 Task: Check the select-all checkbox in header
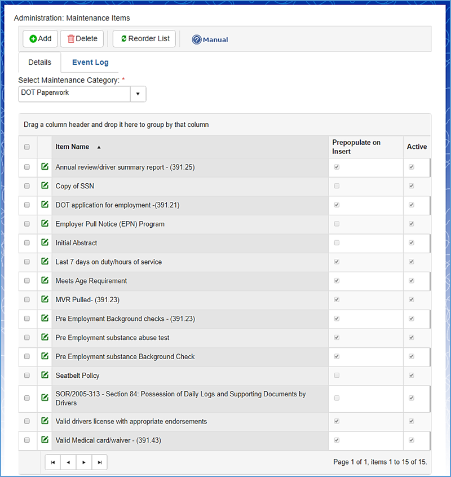27,147
